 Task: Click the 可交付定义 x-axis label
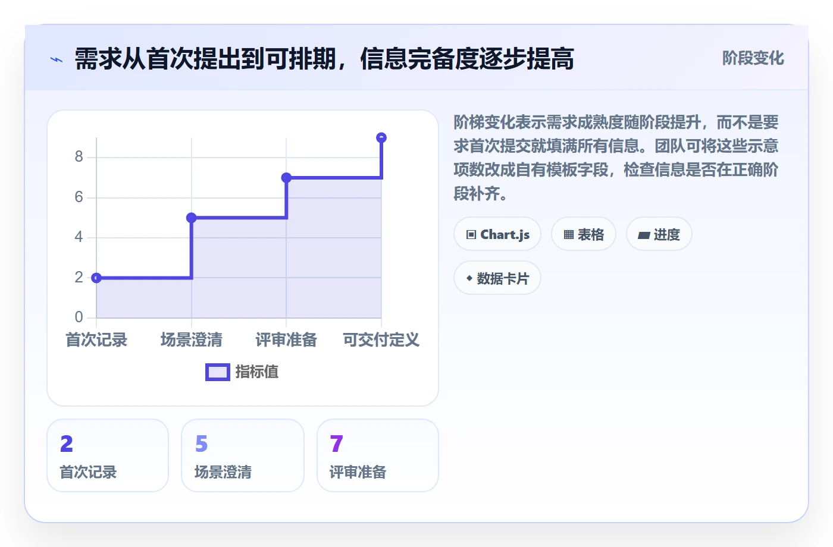pos(381,340)
